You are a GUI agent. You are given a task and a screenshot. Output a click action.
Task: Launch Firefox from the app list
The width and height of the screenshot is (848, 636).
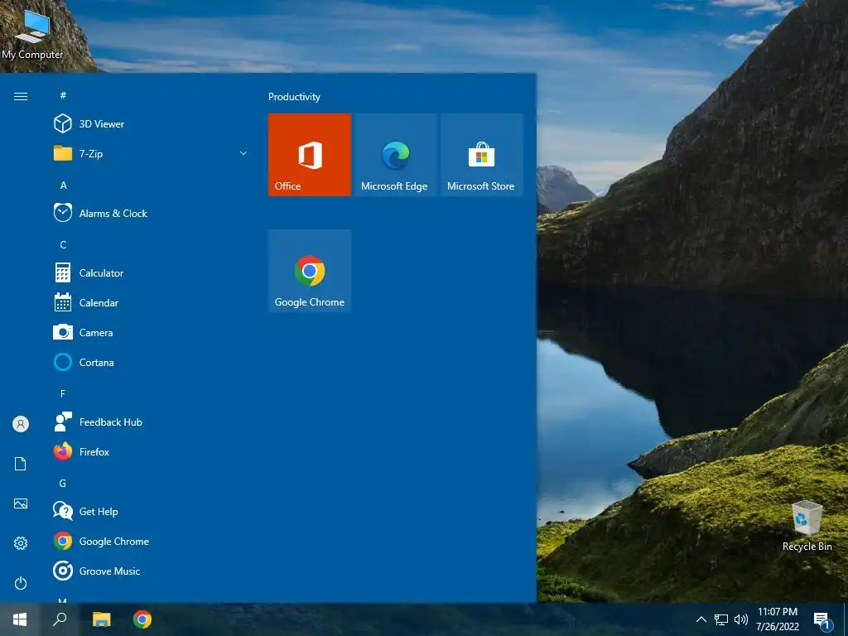[x=150, y=451]
